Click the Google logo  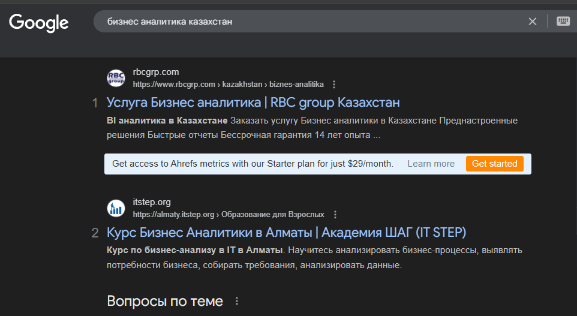tap(38, 23)
